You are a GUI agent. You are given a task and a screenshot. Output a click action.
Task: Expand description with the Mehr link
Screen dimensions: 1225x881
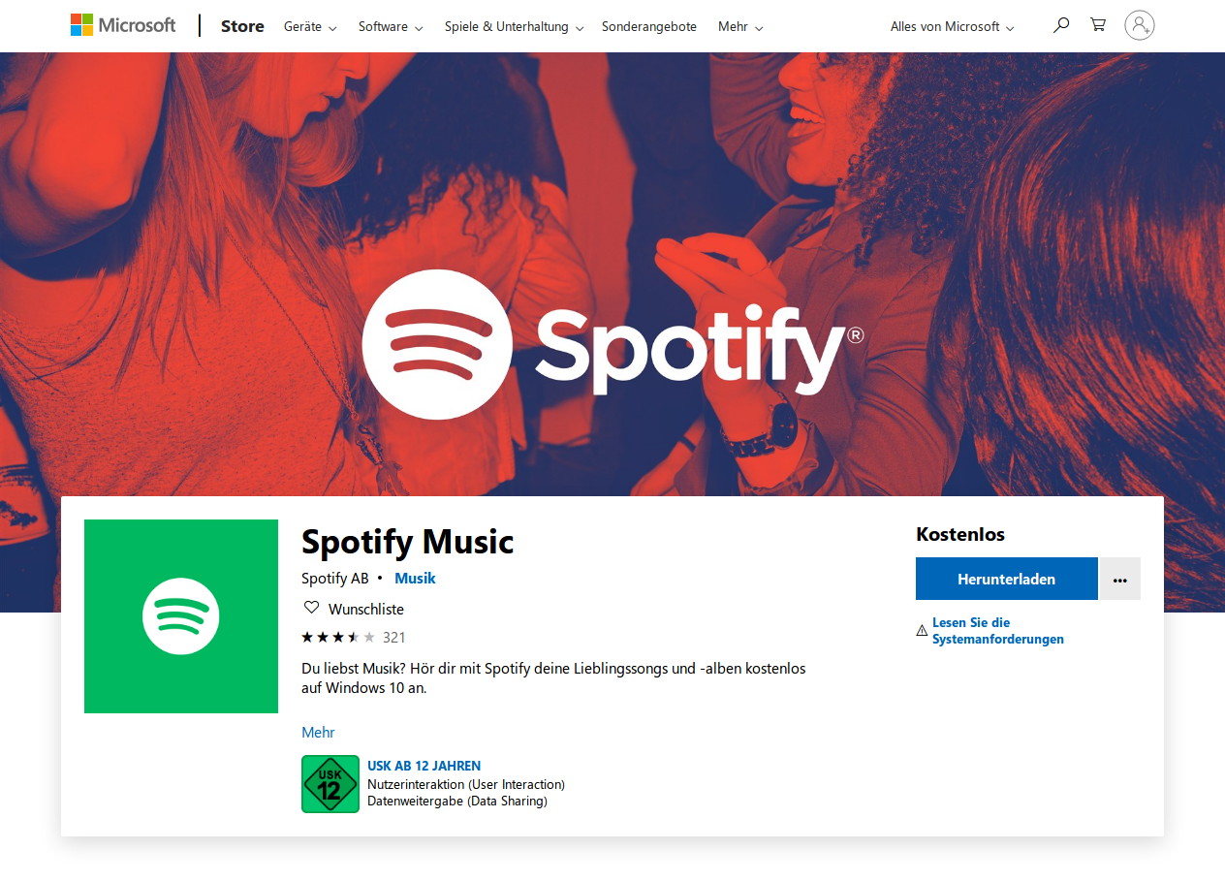click(318, 733)
